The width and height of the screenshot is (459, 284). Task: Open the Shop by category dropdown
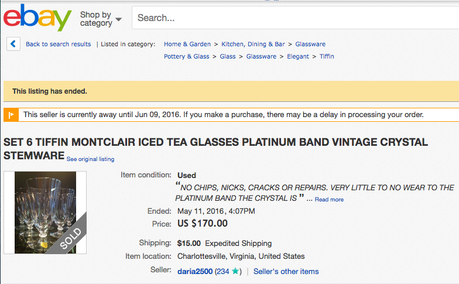101,19
